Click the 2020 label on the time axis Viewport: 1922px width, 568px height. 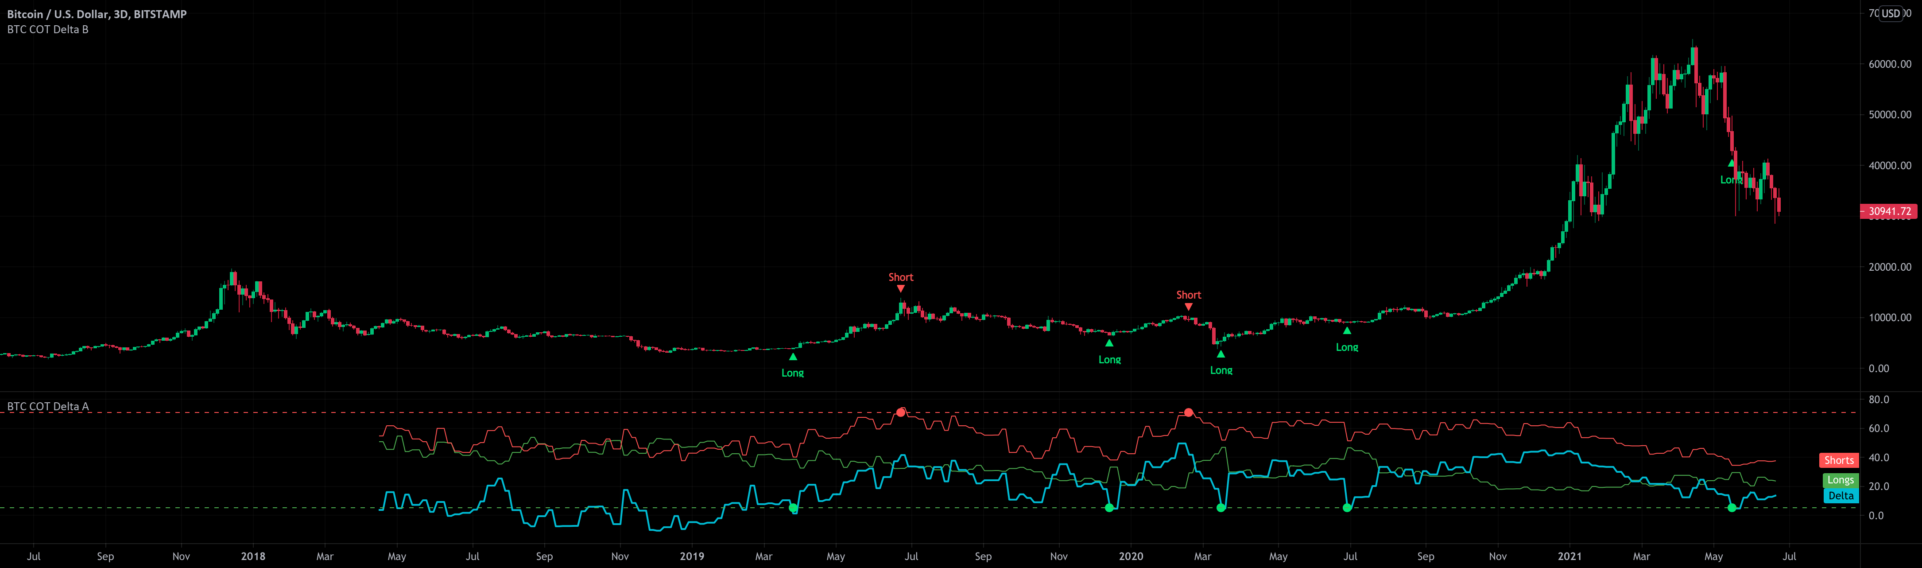point(1130,556)
